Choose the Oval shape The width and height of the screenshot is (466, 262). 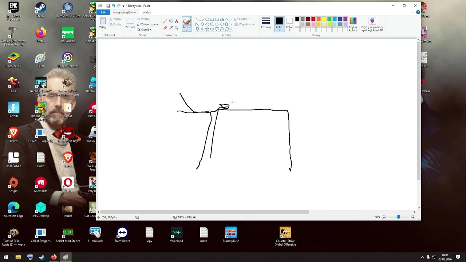point(207,19)
